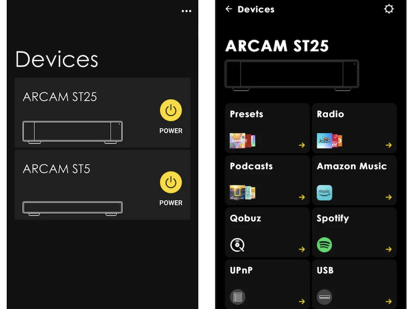The image size is (412, 309).
Task: Click the yellow arrow on Podcasts tile
Action: 302,197
